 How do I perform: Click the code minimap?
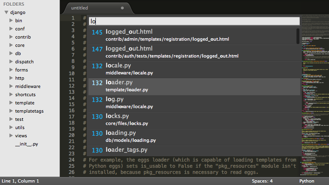[315, 95]
